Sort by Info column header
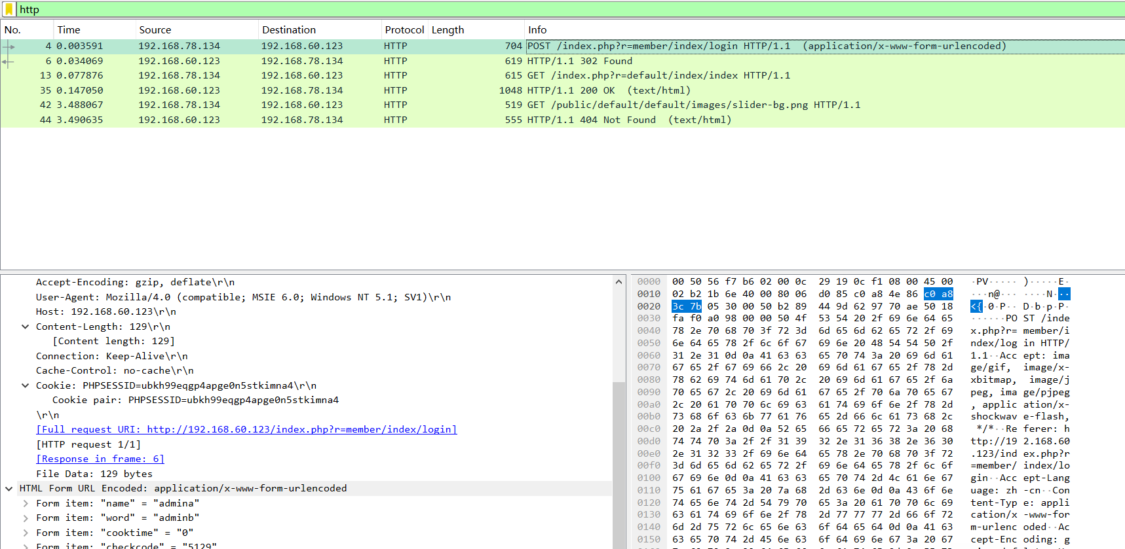 (825, 29)
